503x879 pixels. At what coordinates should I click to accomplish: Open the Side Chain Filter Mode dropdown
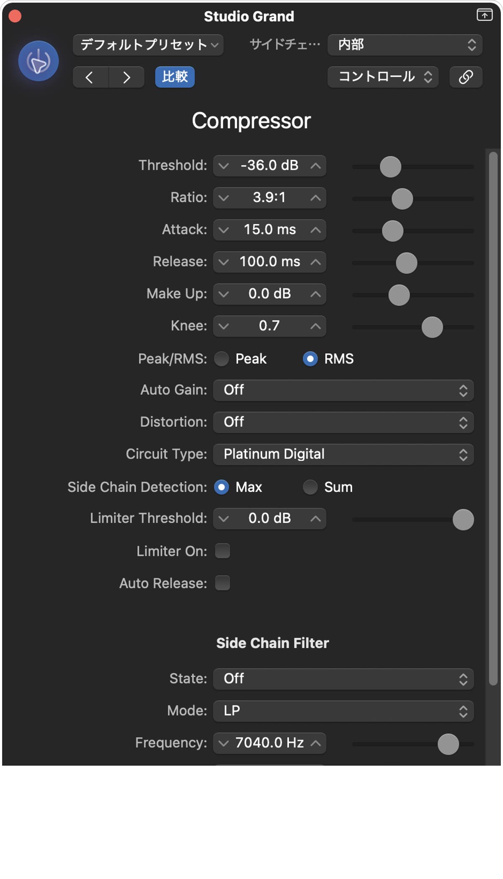343,711
